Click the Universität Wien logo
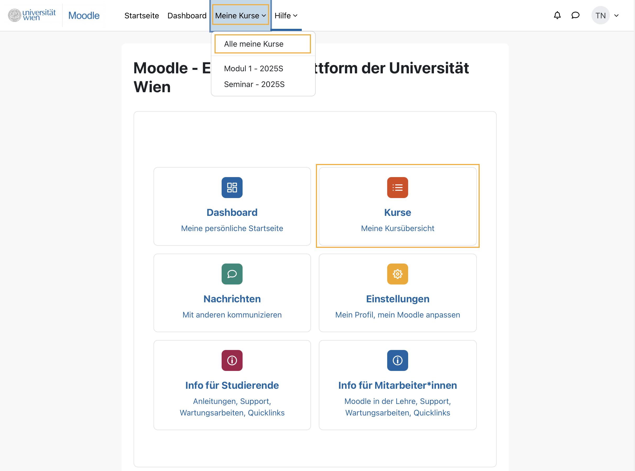 pos(32,15)
